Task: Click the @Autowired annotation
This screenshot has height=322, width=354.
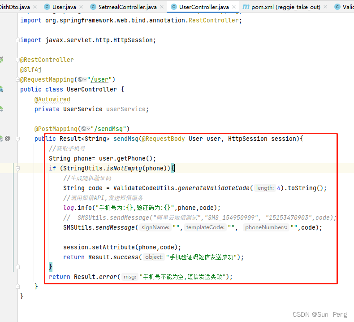Action: [x=52, y=99]
